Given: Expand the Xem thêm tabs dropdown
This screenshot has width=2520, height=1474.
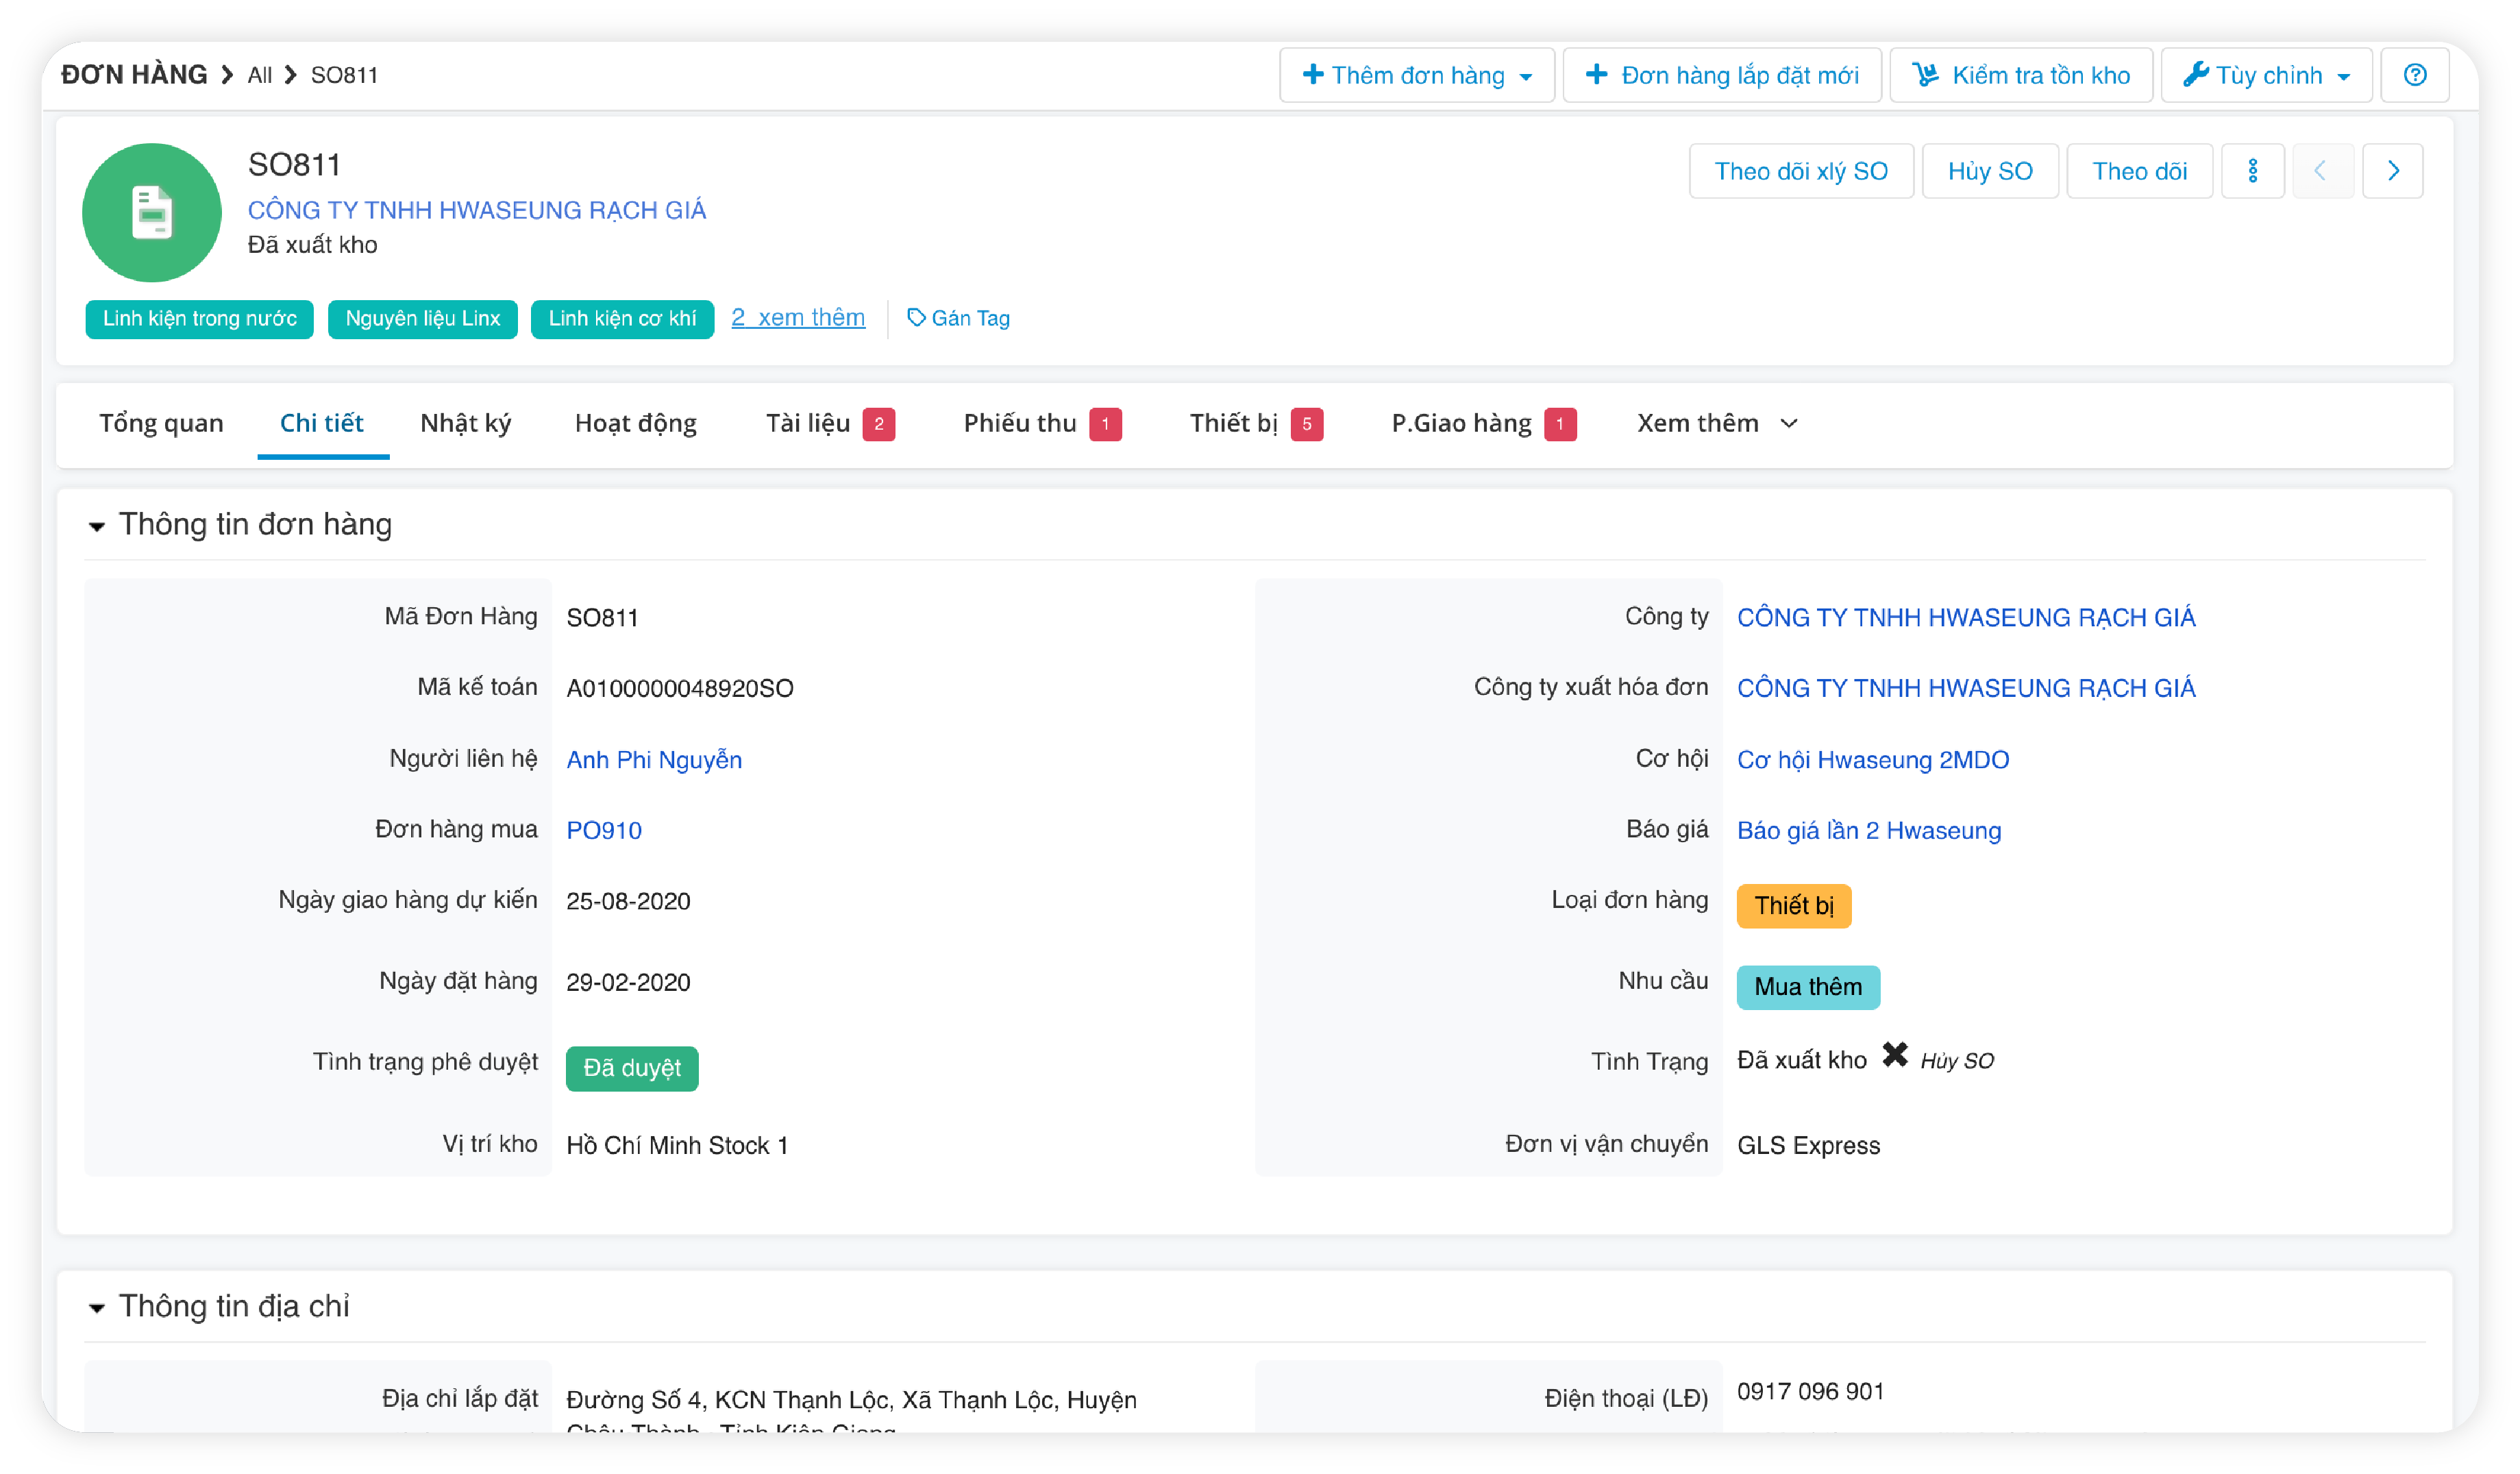Looking at the screenshot, I should click(x=1716, y=423).
